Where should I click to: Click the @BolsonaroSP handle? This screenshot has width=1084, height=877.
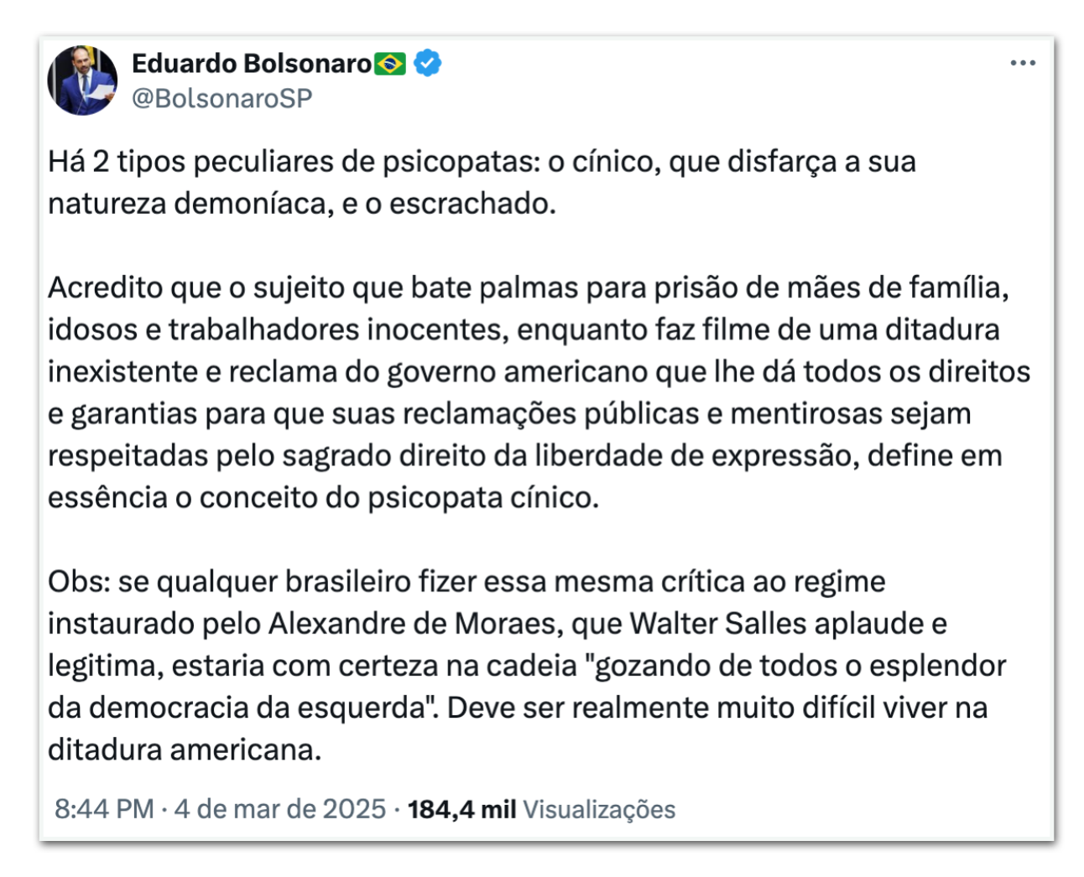tap(222, 98)
